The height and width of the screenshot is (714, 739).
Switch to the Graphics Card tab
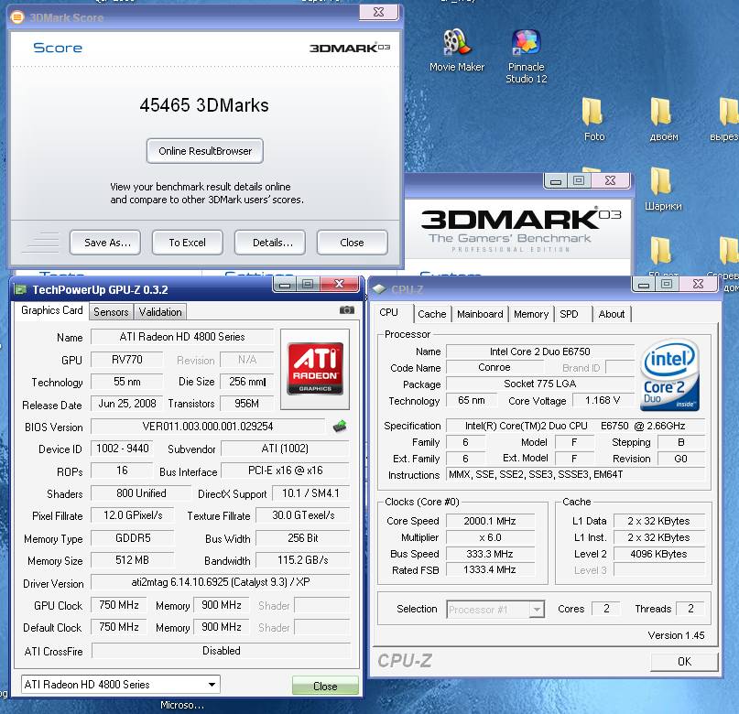tap(52, 310)
